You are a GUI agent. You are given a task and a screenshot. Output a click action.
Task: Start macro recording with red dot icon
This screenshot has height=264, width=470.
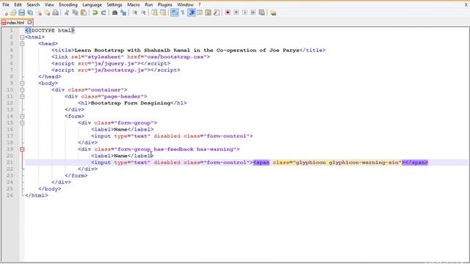tap(228, 12)
